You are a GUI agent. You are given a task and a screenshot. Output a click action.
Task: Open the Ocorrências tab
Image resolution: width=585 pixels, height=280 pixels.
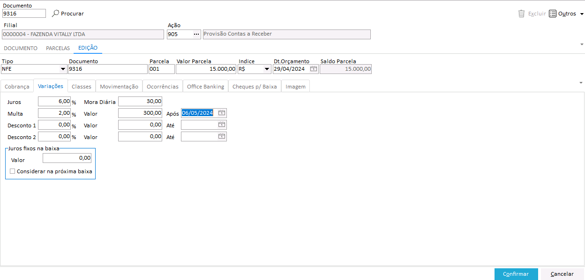(x=163, y=87)
